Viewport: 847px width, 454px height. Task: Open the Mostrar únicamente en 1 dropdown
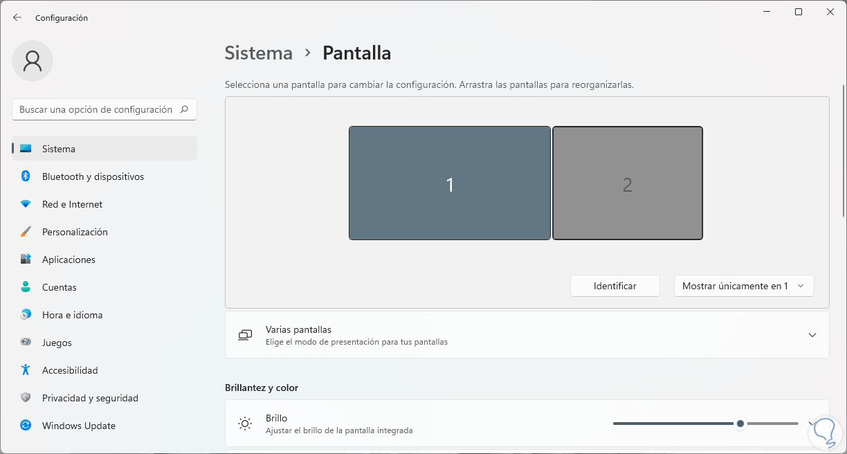tap(744, 286)
